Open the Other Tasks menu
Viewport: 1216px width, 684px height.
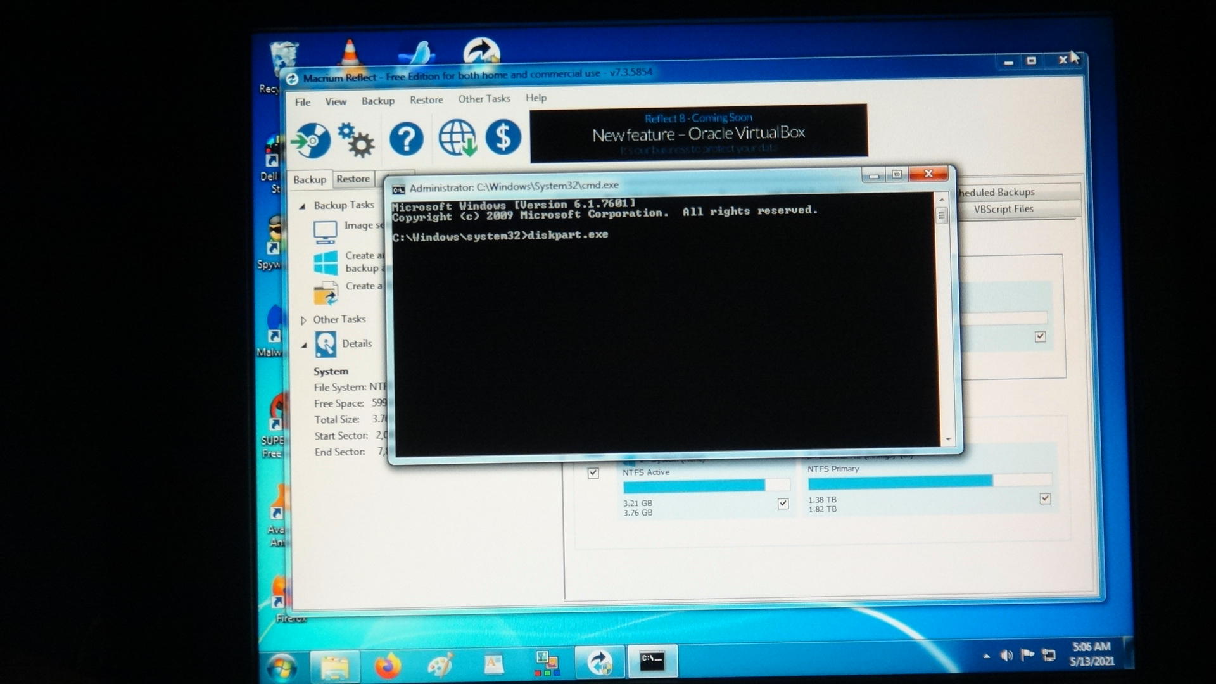point(484,99)
